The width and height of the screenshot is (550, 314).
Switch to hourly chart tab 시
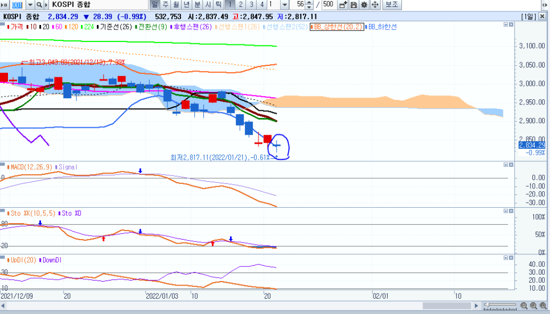point(208,5)
